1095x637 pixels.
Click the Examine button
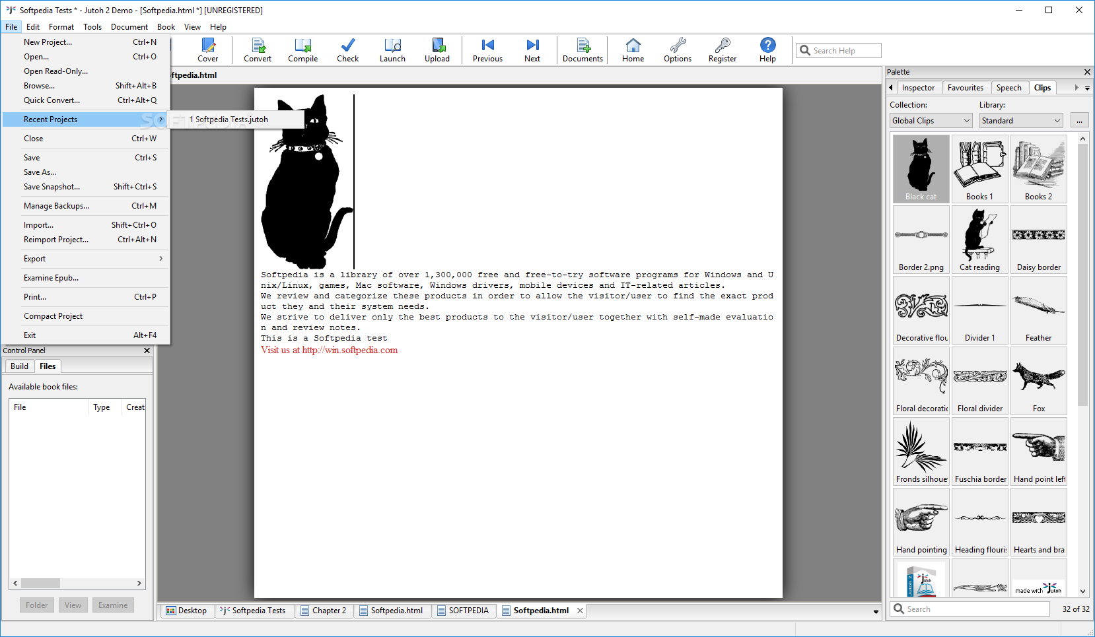(x=113, y=605)
